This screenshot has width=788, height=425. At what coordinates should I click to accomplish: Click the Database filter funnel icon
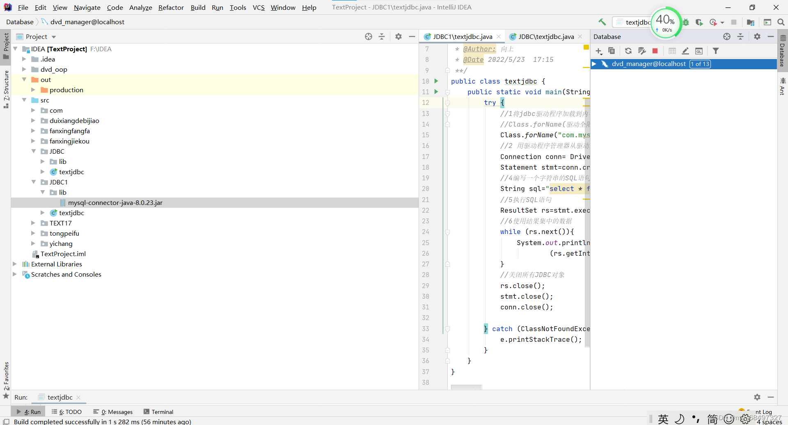pos(716,51)
